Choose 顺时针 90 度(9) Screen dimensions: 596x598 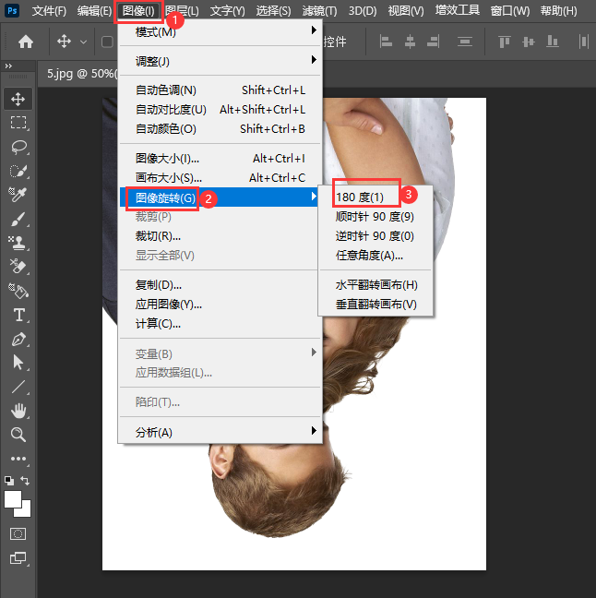point(375,217)
